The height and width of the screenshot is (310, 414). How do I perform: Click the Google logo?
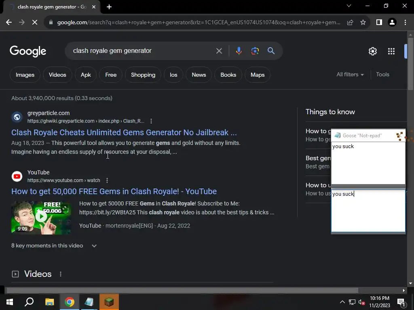28,51
